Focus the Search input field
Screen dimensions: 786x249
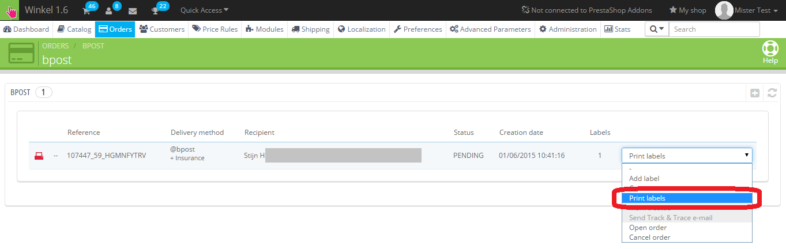click(714, 29)
